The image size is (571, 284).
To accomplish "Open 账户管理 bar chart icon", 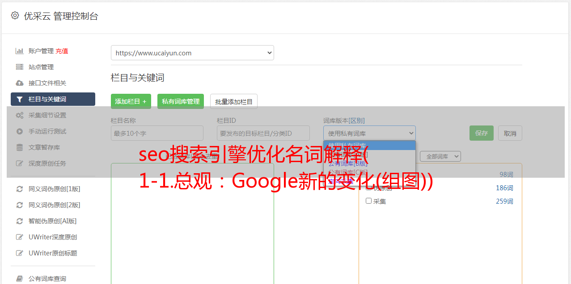I will tap(19, 51).
